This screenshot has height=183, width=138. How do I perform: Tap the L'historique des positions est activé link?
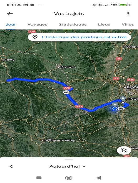(x=84, y=37)
